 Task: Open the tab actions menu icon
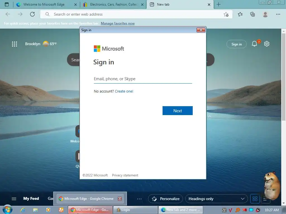pos(7,4)
